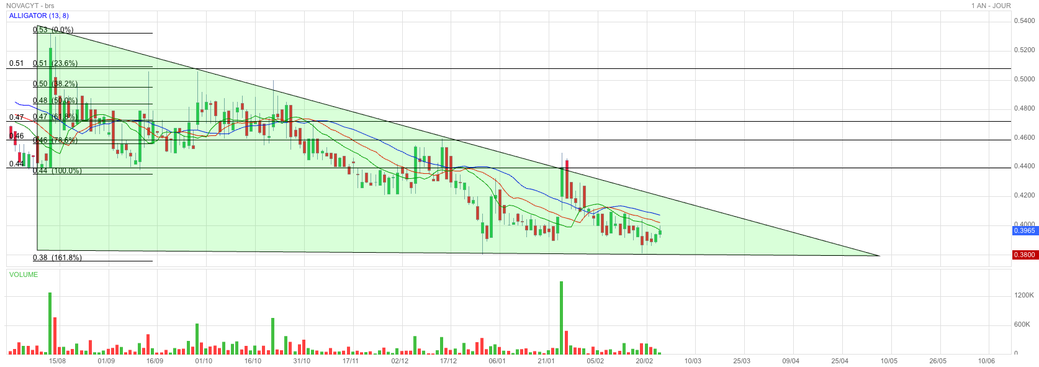This screenshot has width=1039, height=367.
Task: Click date label 01/10 on time axis
Action: 204,361
